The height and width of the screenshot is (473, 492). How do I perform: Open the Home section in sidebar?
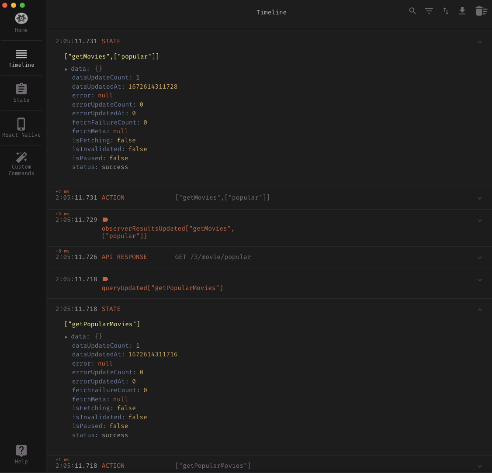(21, 23)
